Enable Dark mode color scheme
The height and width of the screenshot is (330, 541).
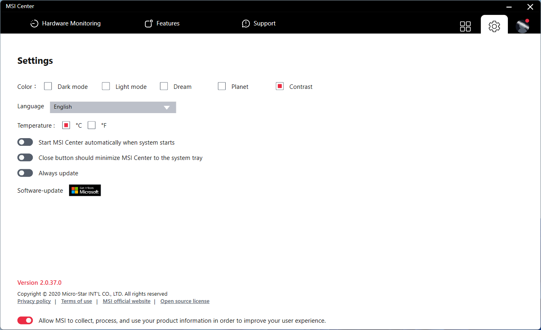click(x=48, y=86)
